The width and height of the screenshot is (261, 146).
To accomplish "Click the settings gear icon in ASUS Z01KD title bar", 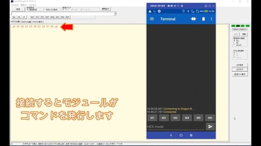I will click(182, 6).
